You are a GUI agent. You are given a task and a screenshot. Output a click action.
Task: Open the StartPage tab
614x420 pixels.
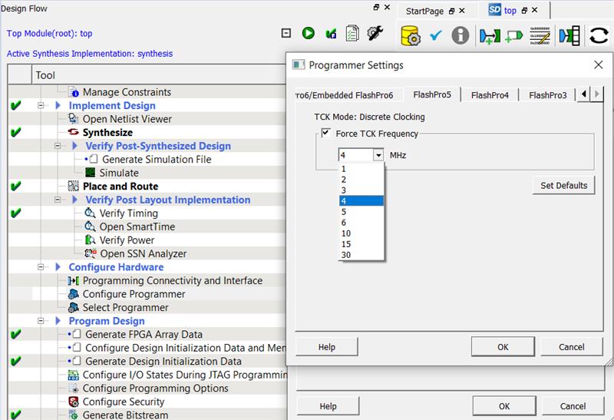424,11
